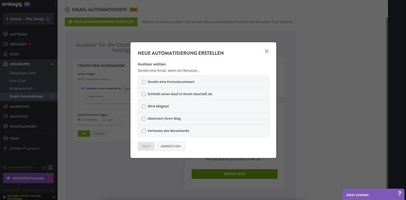This screenshot has width=406, height=200.
Task: Select trigger Wird Mitglied
Action: pos(143,106)
